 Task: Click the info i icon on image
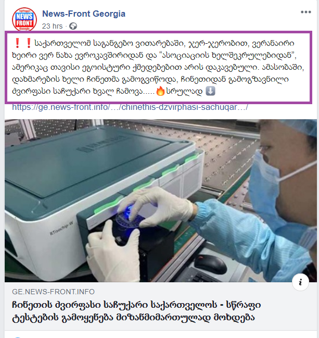(x=300, y=282)
